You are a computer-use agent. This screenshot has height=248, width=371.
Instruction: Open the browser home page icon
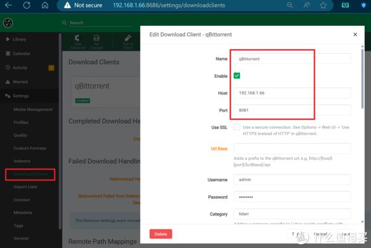[x=45, y=5]
